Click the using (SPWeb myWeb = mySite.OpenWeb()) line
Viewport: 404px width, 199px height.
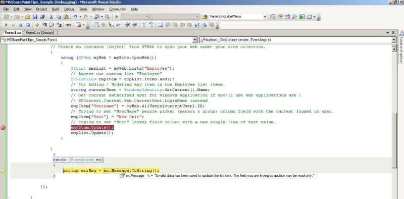click(x=109, y=58)
